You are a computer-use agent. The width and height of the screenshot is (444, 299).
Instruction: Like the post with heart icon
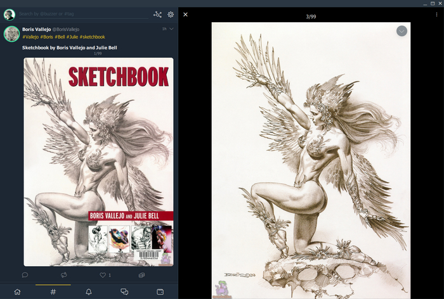[103, 275]
